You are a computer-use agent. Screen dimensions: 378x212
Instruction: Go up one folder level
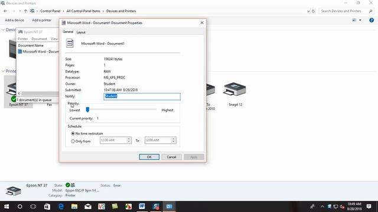pyautogui.click(x=25, y=11)
